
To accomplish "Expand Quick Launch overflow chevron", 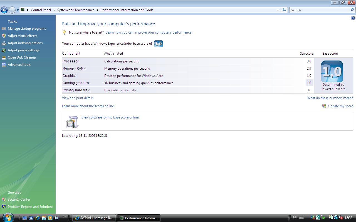I will pyautogui.click(x=65, y=216).
